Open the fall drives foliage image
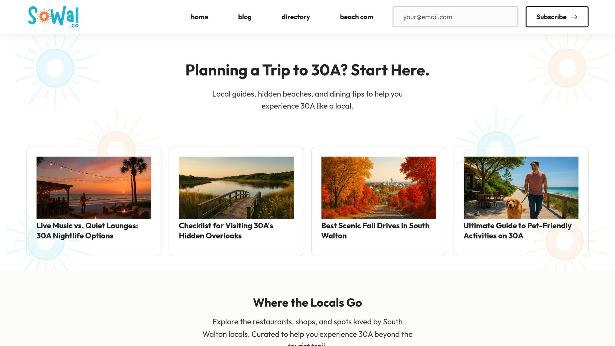This screenshot has height=346, width=615. click(x=379, y=188)
